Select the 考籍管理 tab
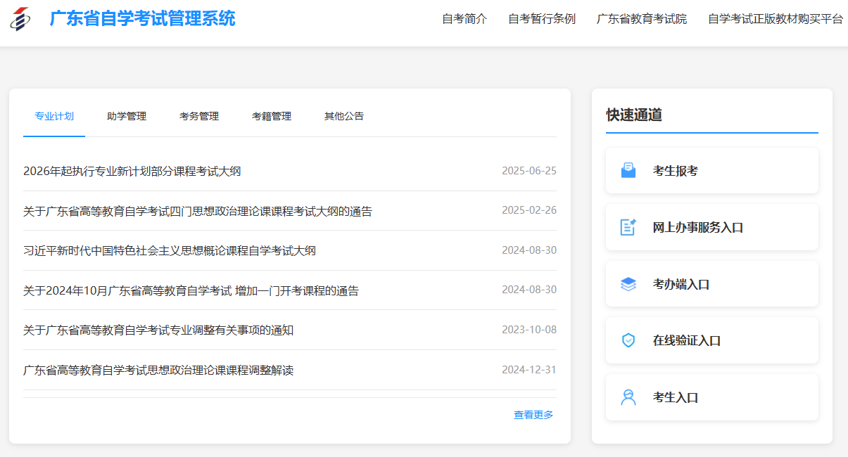 pyautogui.click(x=272, y=117)
